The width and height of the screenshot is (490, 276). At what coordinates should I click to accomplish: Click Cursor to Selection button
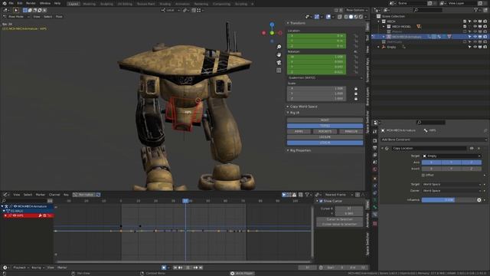(x=340, y=219)
